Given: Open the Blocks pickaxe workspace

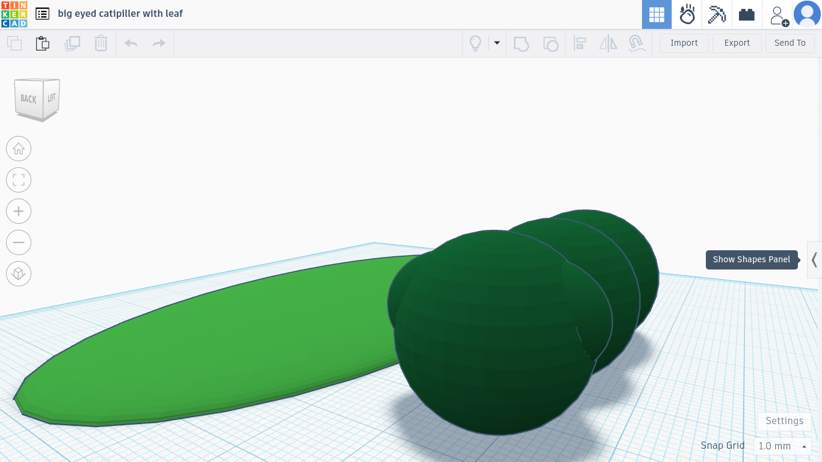Looking at the screenshot, I should pos(717,14).
